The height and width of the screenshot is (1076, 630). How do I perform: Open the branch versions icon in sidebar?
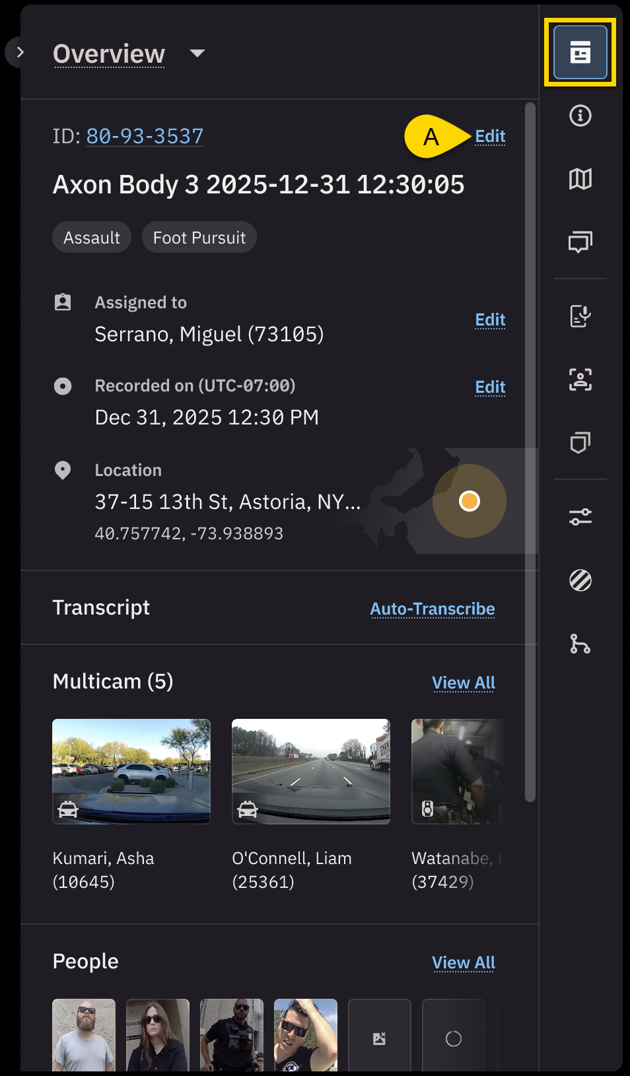[x=580, y=644]
